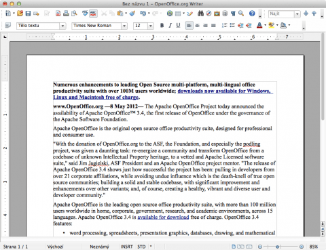Open OpenOffice Help question mark icon

coord(252,14)
